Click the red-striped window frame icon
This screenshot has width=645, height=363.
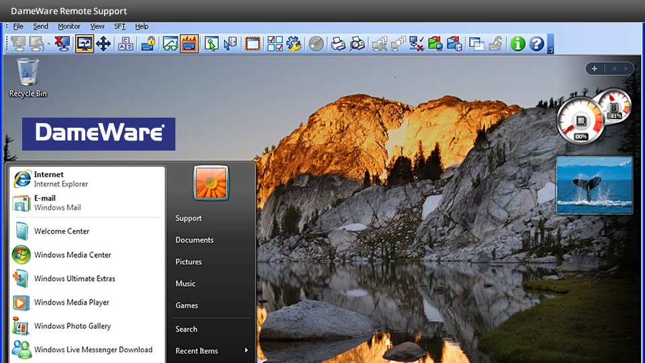pos(253,44)
